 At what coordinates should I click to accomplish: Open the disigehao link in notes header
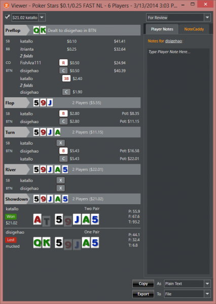tap(173, 41)
